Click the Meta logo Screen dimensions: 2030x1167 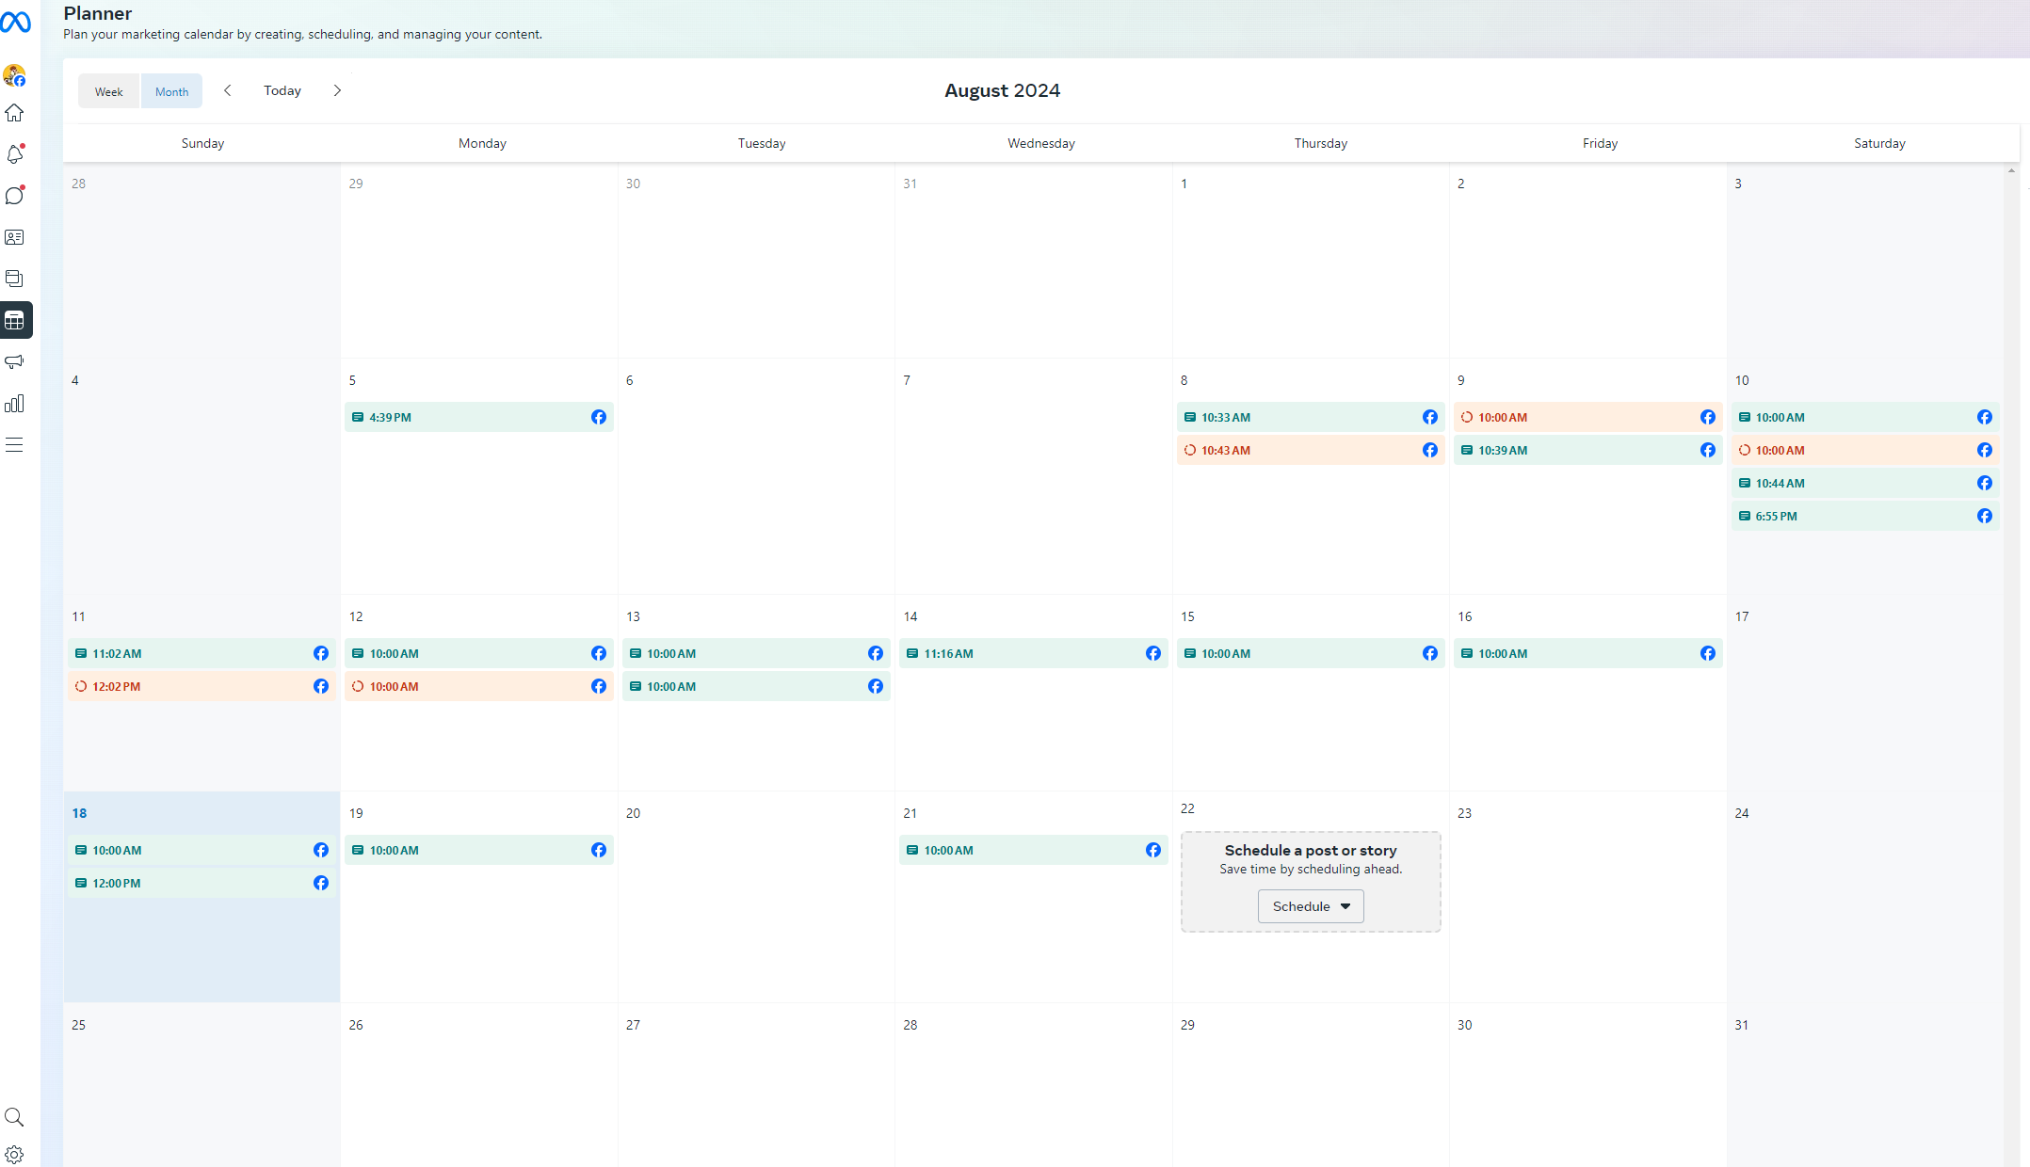pos(15,23)
